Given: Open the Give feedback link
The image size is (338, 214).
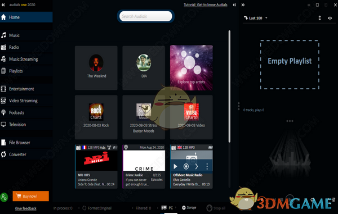Looking at the screenshot, I should 26,208.
